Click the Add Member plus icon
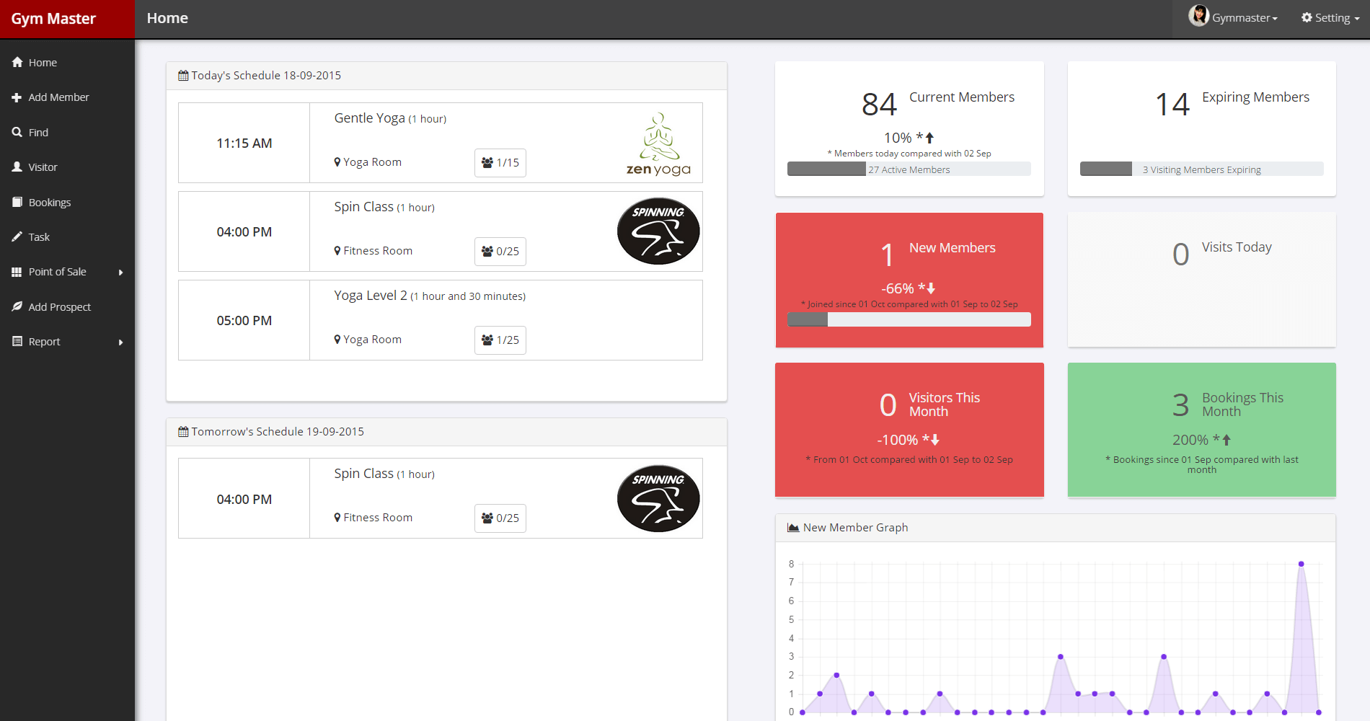 click(17, 97)
